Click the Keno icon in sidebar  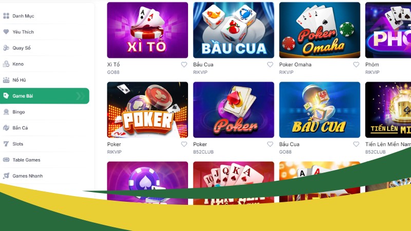point(6,64)
